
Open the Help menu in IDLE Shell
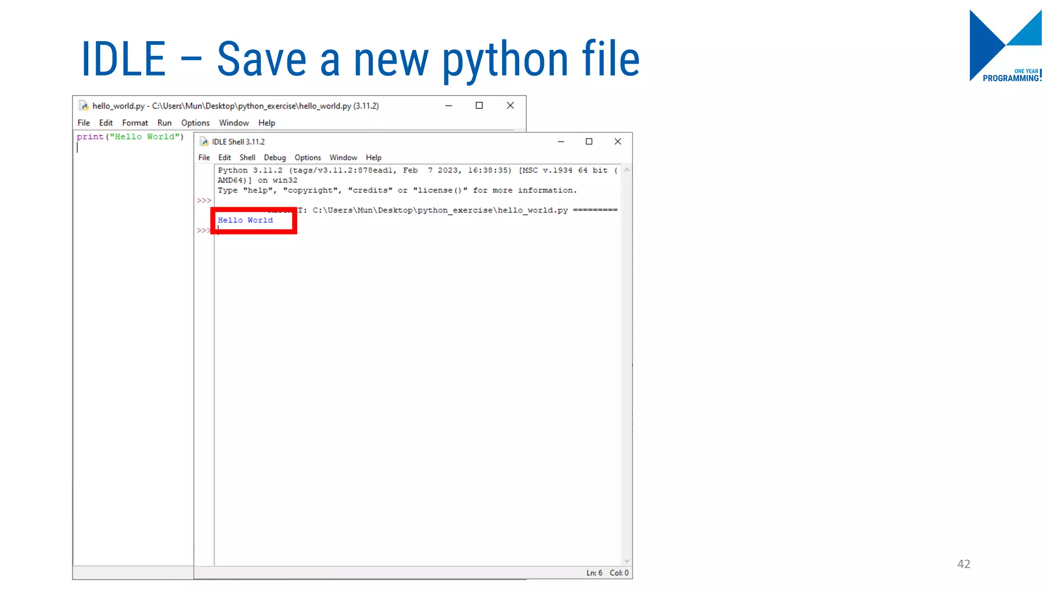pyautogui.click(x=374, y=157)
